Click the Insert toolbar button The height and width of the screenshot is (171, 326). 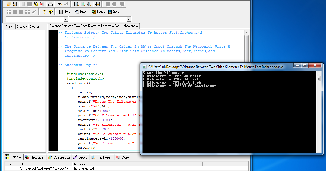(81, 11)
